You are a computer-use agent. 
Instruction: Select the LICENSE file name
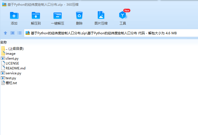click(x=12, y=63)
